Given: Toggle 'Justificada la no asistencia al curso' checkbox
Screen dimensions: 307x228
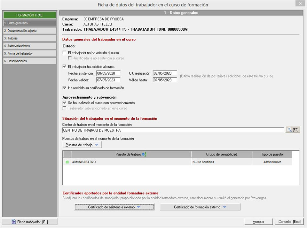Looking at the screenshot, I should click(70, 58).
